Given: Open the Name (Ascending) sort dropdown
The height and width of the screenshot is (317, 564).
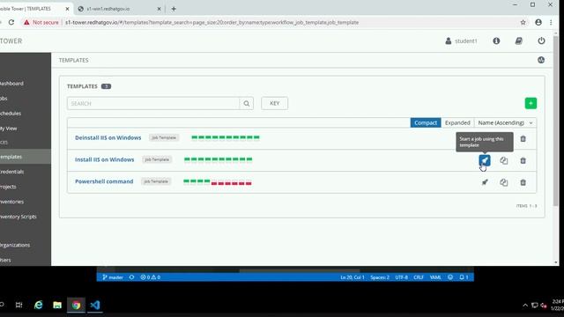Looking at the screenshot, I should click(x=505, y=123).
